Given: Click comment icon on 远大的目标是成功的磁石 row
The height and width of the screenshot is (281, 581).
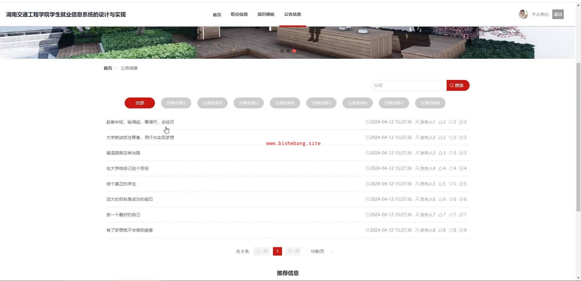Looking at the screenshot, I should tap(461, 199).
